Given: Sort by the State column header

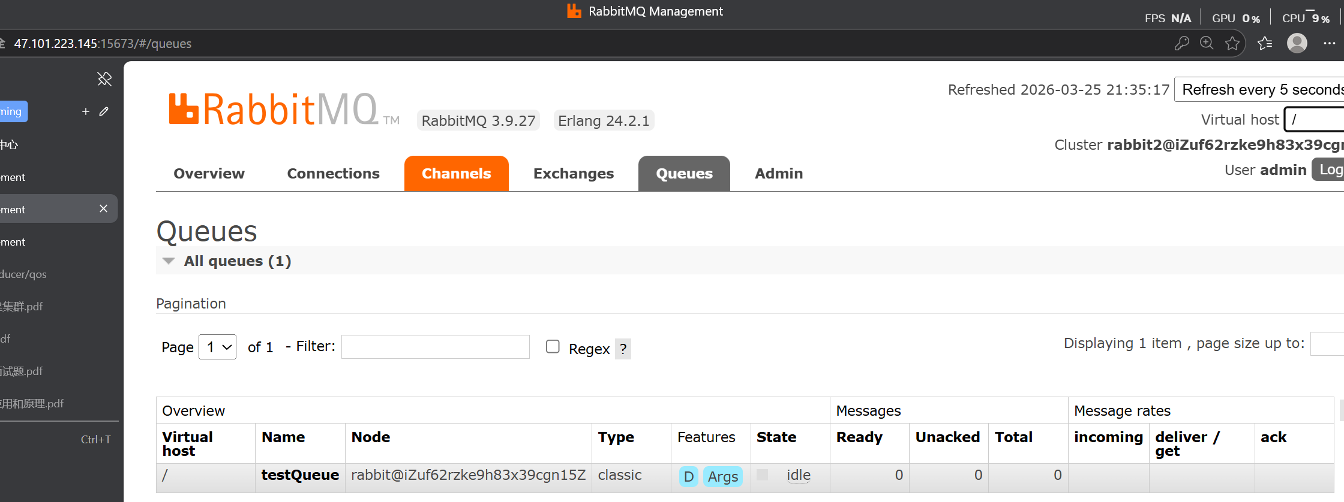Looking at the screenshot, I should click(x=776, y=437).
